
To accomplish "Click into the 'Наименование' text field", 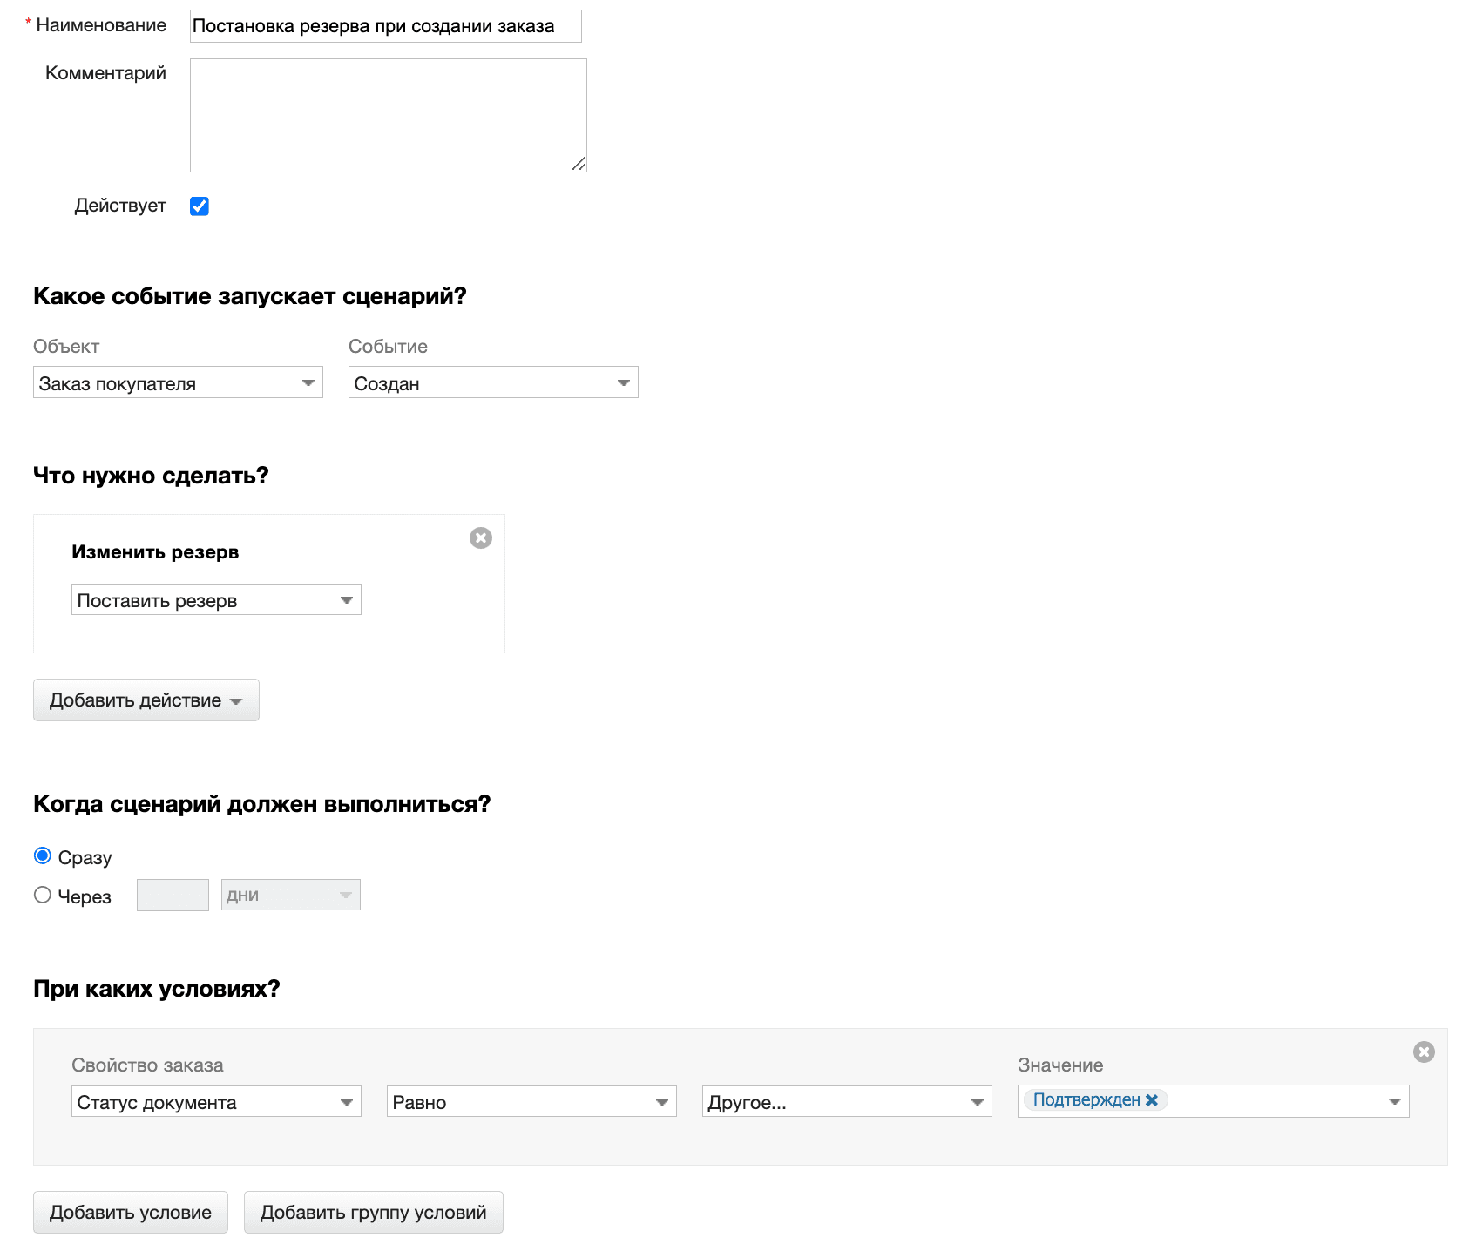I will (x=385, y=26).
